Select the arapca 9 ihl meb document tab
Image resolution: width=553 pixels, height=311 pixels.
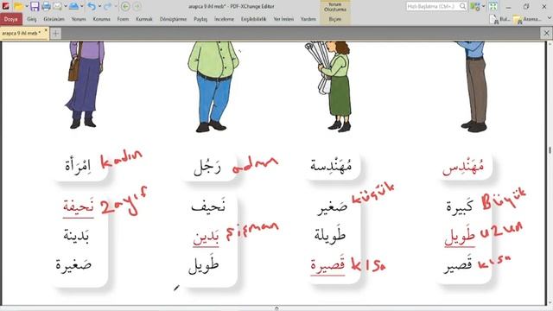click(21, 33)
